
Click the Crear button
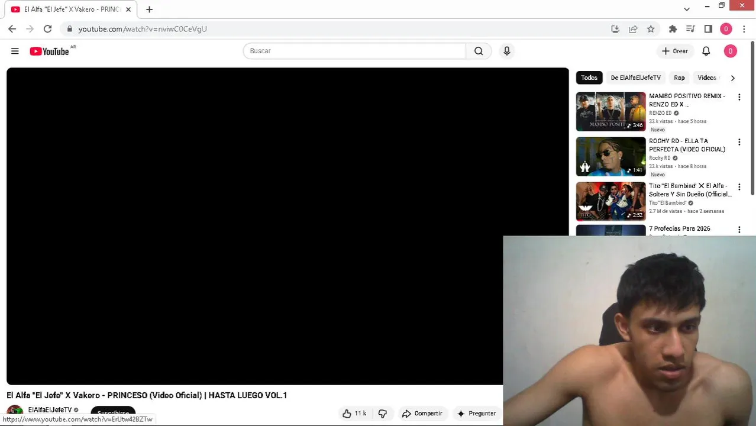675,51
